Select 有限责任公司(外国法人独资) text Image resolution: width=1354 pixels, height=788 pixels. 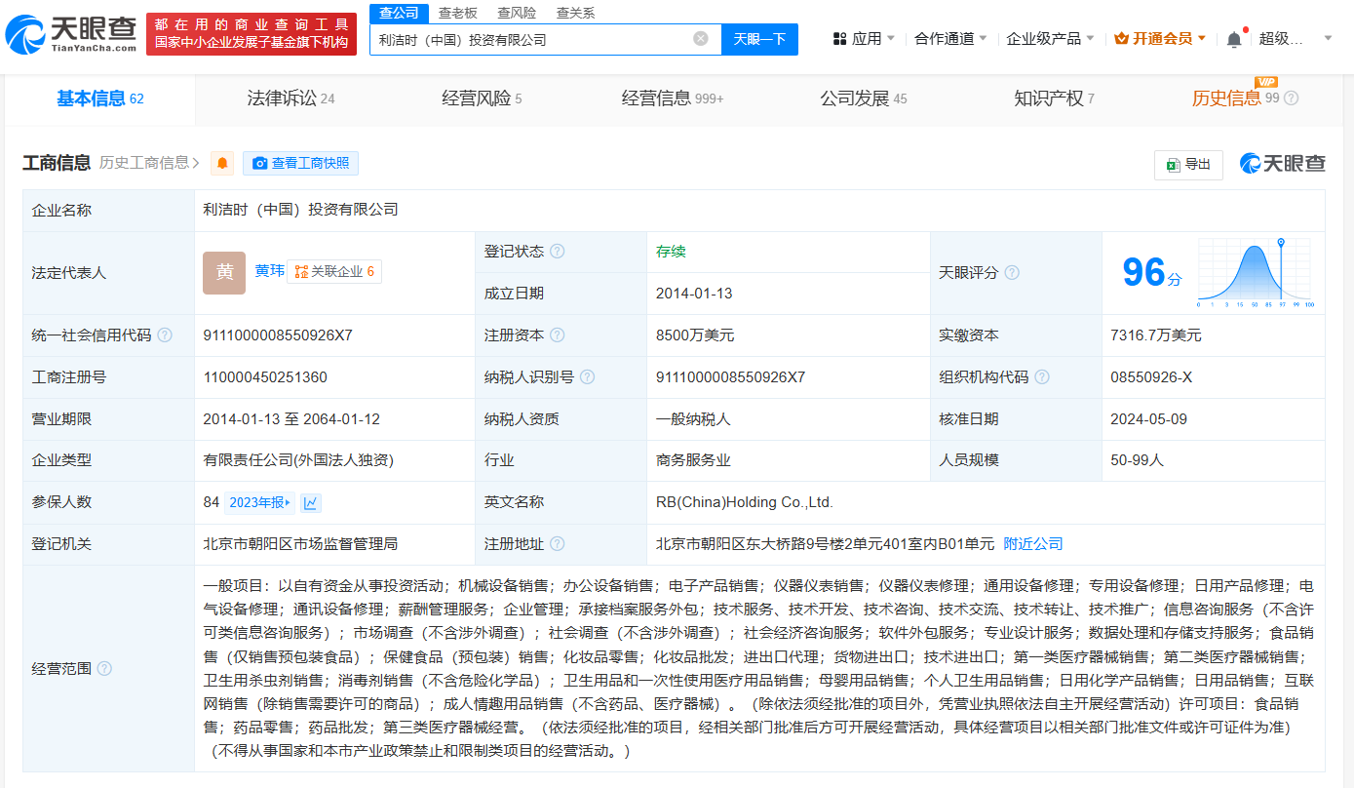pyautogui.click(x=298, y=460)
